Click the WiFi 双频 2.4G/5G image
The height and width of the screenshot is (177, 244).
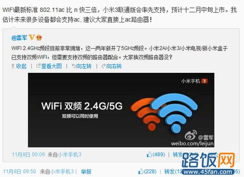[121, 110]
